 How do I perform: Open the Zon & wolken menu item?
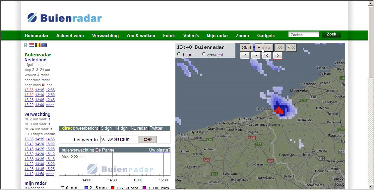(x=141, y=35)
